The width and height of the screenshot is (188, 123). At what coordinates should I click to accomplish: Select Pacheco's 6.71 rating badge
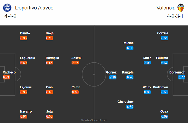click(x=6, y=77)
